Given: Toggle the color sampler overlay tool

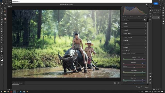Looking at the screenshot, I should point(150,80).
